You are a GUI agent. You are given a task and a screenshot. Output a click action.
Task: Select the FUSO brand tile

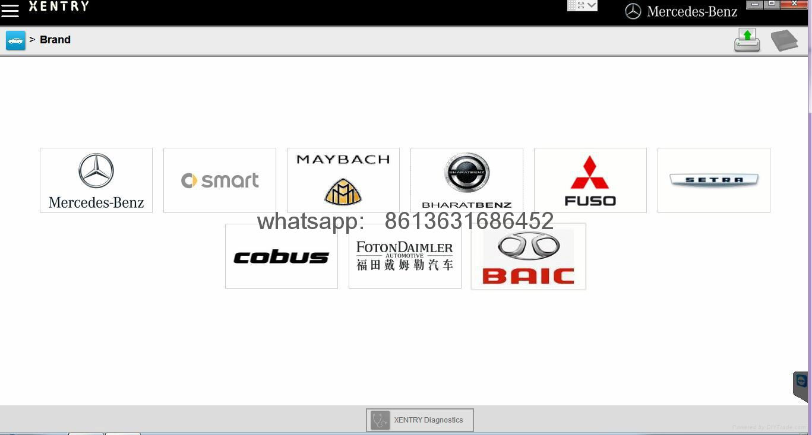coord(590,180)
